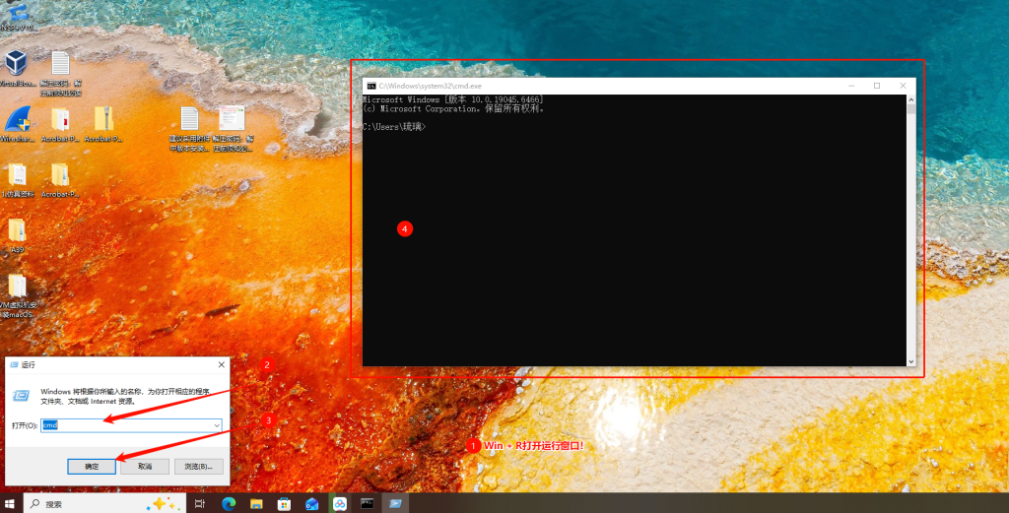Open the Windows Start menu

(10, 503)
